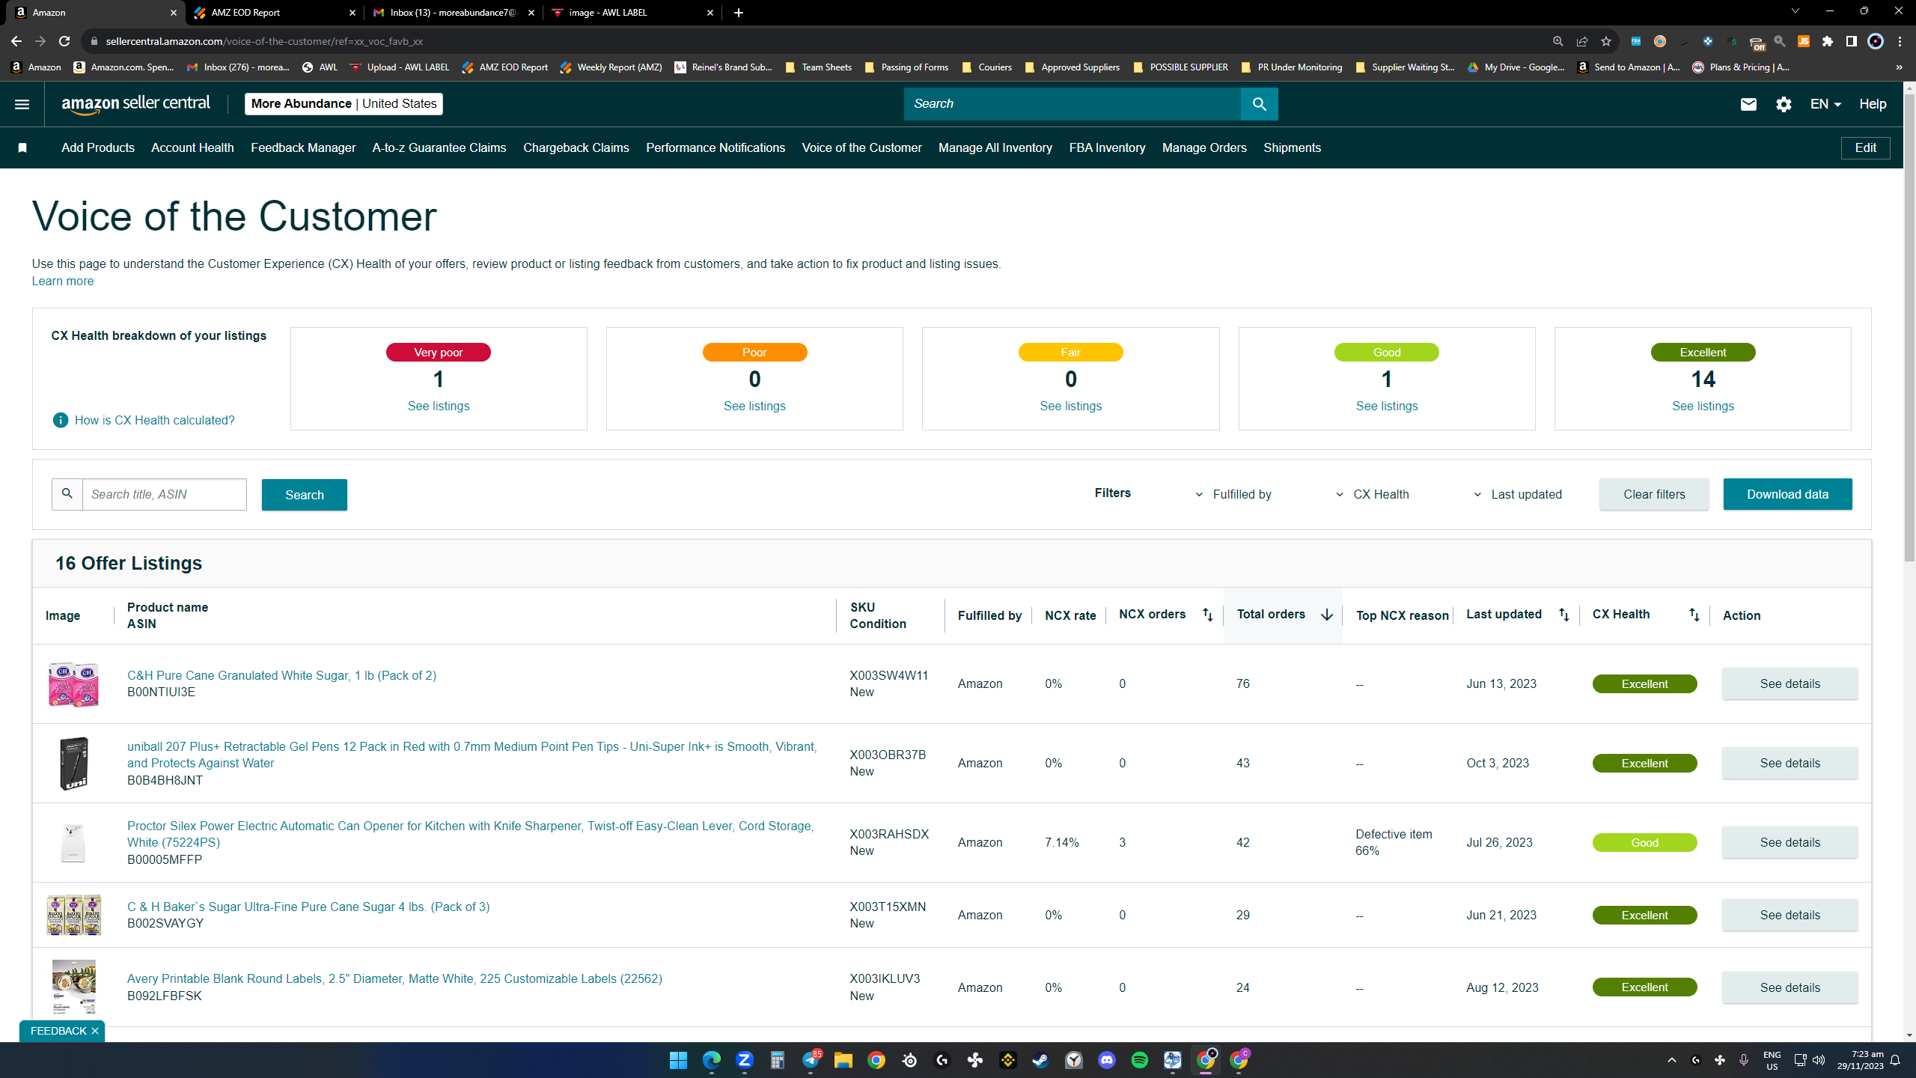This screenshot has height=1078, width=1916.
Task: Sort listings by NCX orders arrows
Action: pyautogui.click(x=1207, y=615)
